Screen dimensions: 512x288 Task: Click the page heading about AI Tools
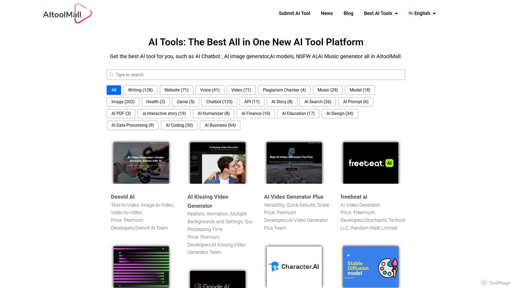pos(256,42)
